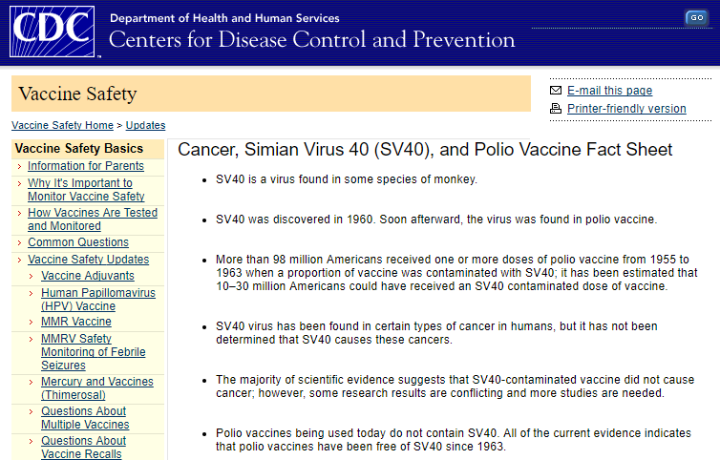
Task: Open How Vaccines Are Tested and Monitored
Action: [93, 220]
